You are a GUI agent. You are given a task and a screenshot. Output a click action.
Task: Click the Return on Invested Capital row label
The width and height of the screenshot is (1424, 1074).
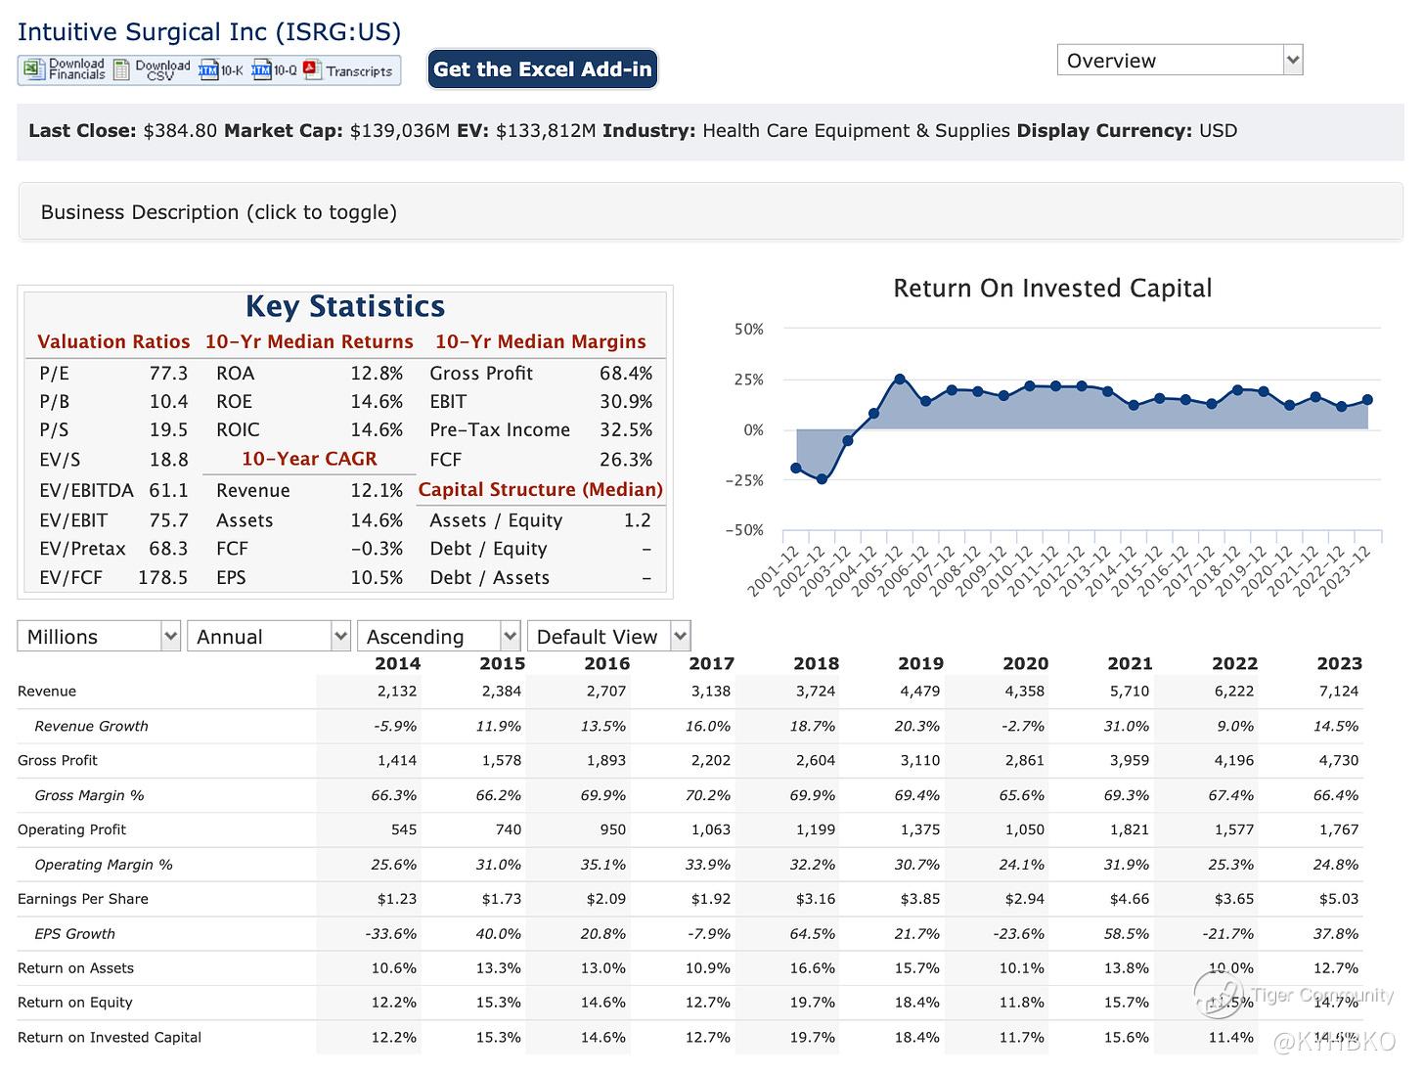[x=110, y=1037]
